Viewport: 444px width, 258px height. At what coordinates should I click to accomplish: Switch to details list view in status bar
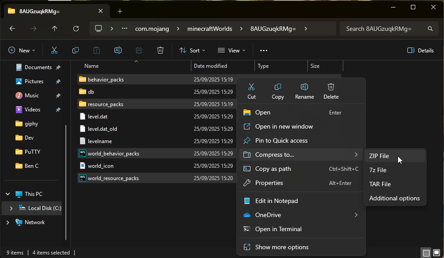tap(426, 253)
